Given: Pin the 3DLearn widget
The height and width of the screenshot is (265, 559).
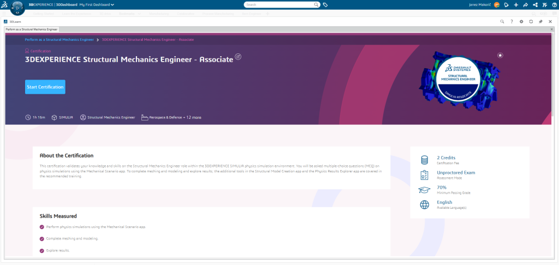Looking at the screenshot, I should click(540, 22).
